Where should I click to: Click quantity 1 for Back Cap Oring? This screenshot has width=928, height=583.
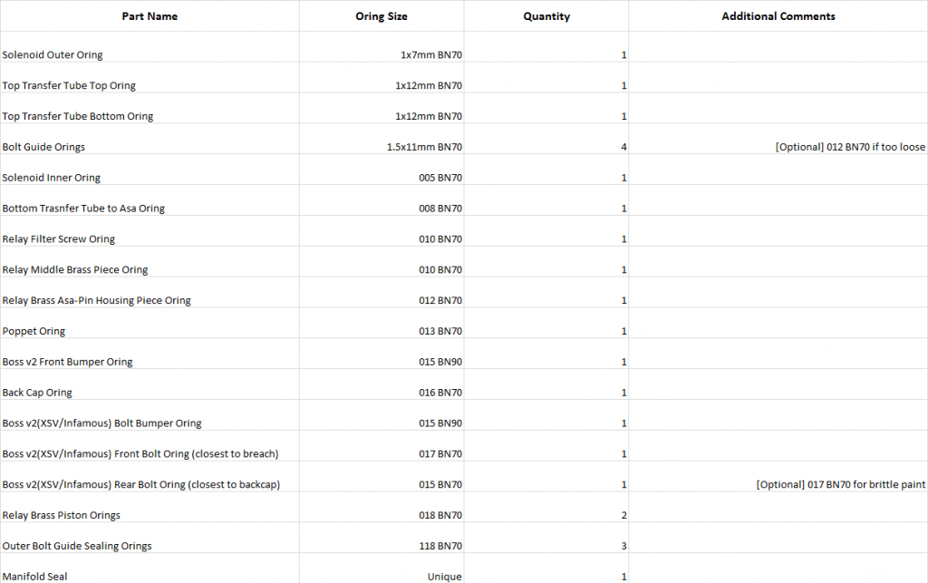546,386
